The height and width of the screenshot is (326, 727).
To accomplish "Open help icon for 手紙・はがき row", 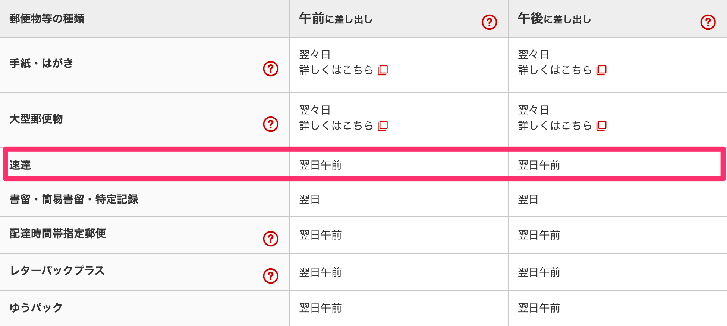I will [271, 69].
